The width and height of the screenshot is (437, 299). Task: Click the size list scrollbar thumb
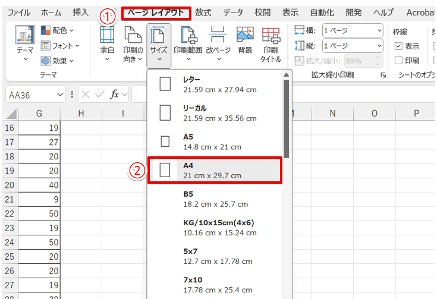(286, 119)
